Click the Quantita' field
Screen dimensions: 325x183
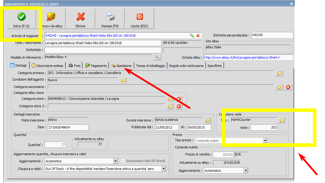pos(55,145)
